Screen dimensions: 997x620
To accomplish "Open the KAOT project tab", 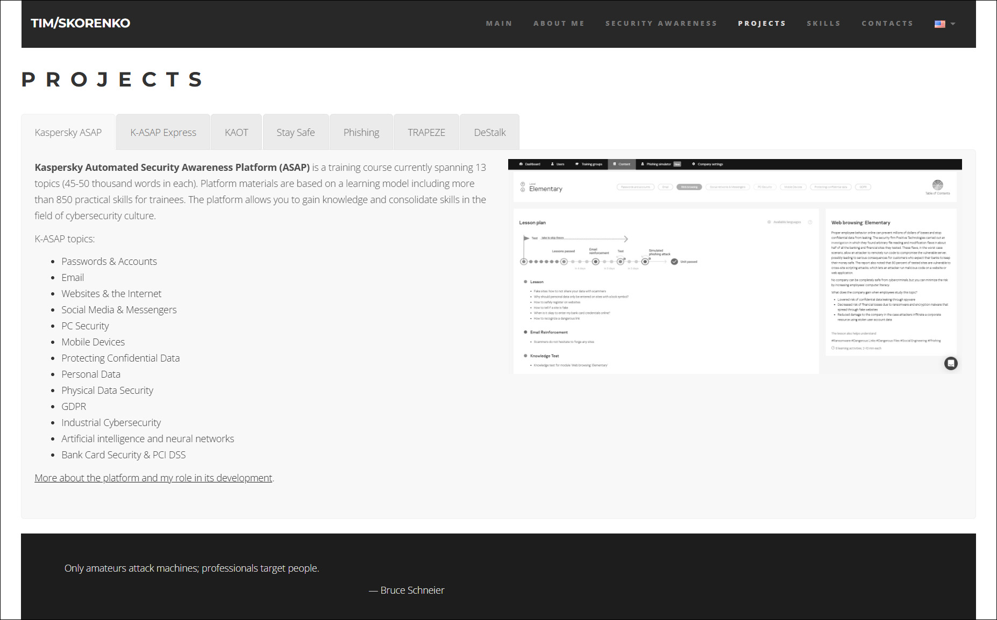I will pos(237,132).
